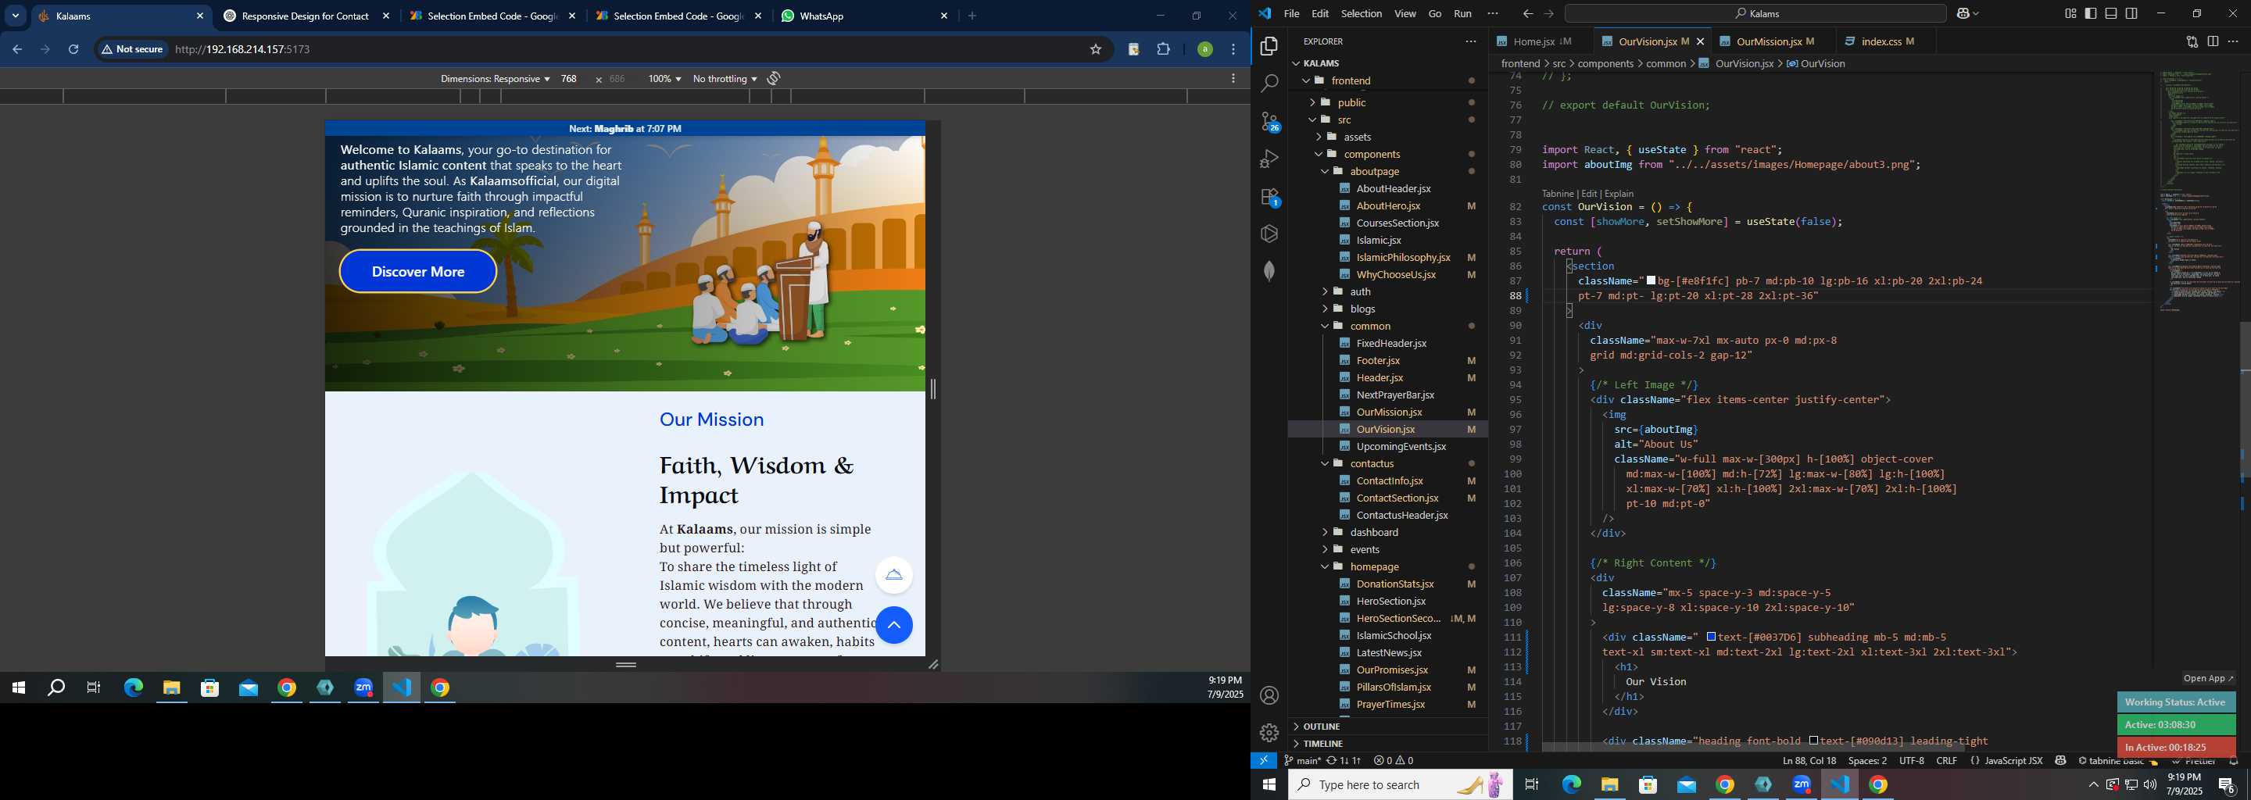Screen dimensions: 2251x800
Task: Open Source Control view with 26 badge
Action: pyautogui.click(x=1269, y=121)
